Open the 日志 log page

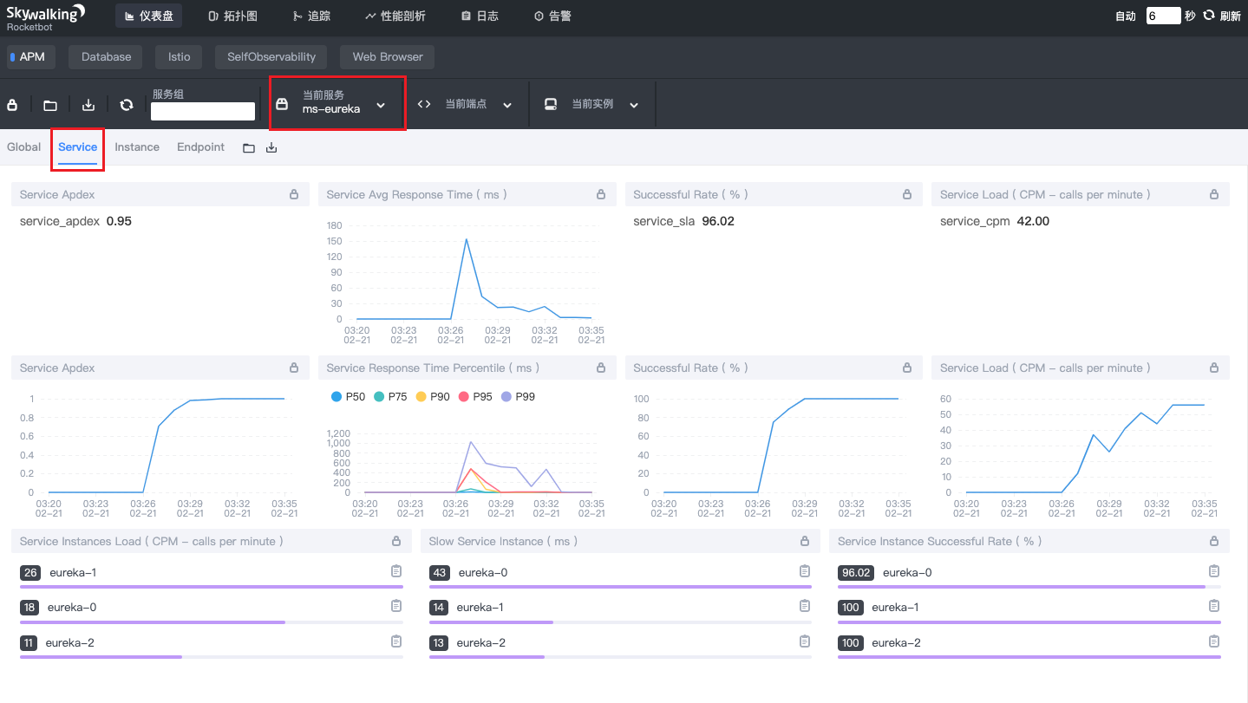(480, 16)
